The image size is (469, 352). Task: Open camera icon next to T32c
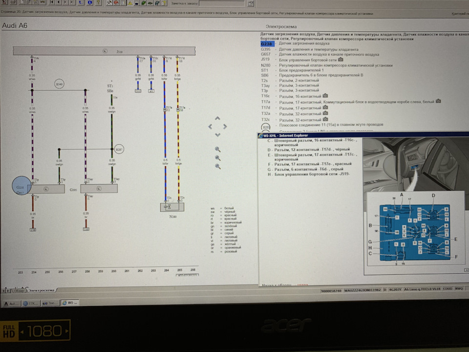pos(325,119)
